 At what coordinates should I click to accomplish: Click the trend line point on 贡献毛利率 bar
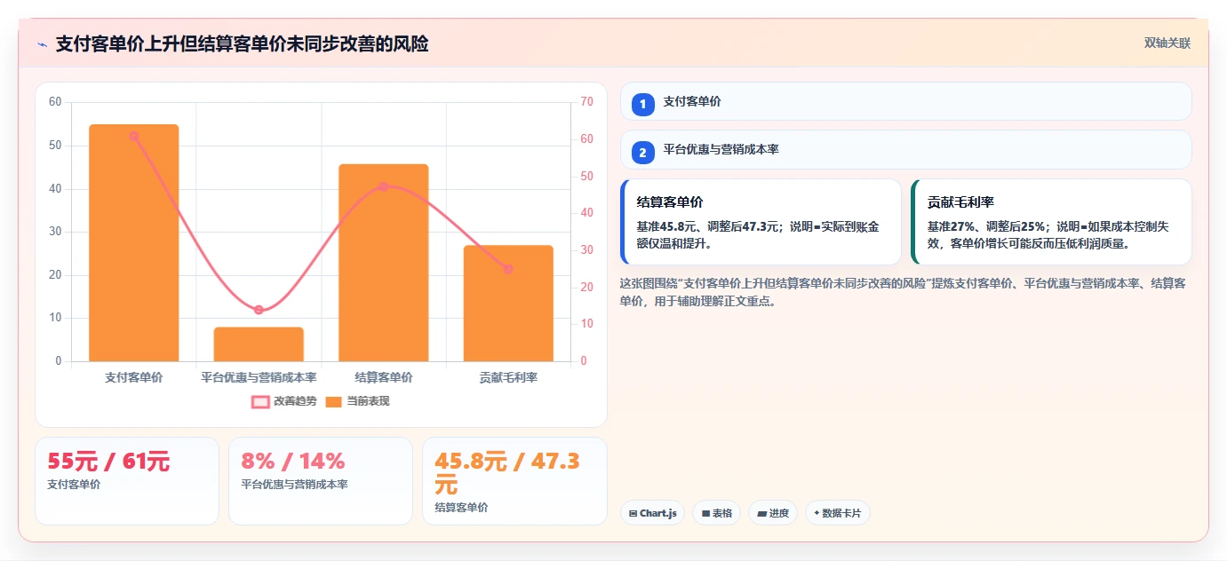coord(508,269)
